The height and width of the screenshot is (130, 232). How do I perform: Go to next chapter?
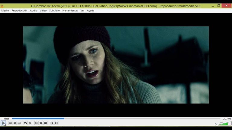click(x=56, y=123)
